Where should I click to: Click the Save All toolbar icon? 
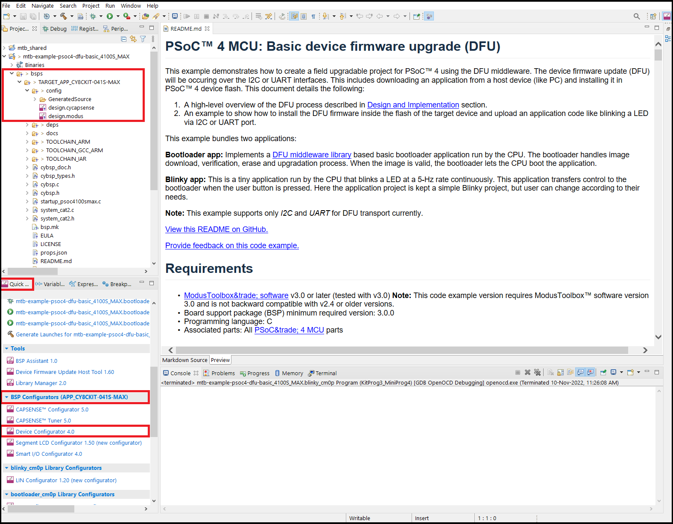(x=33, y=16)
